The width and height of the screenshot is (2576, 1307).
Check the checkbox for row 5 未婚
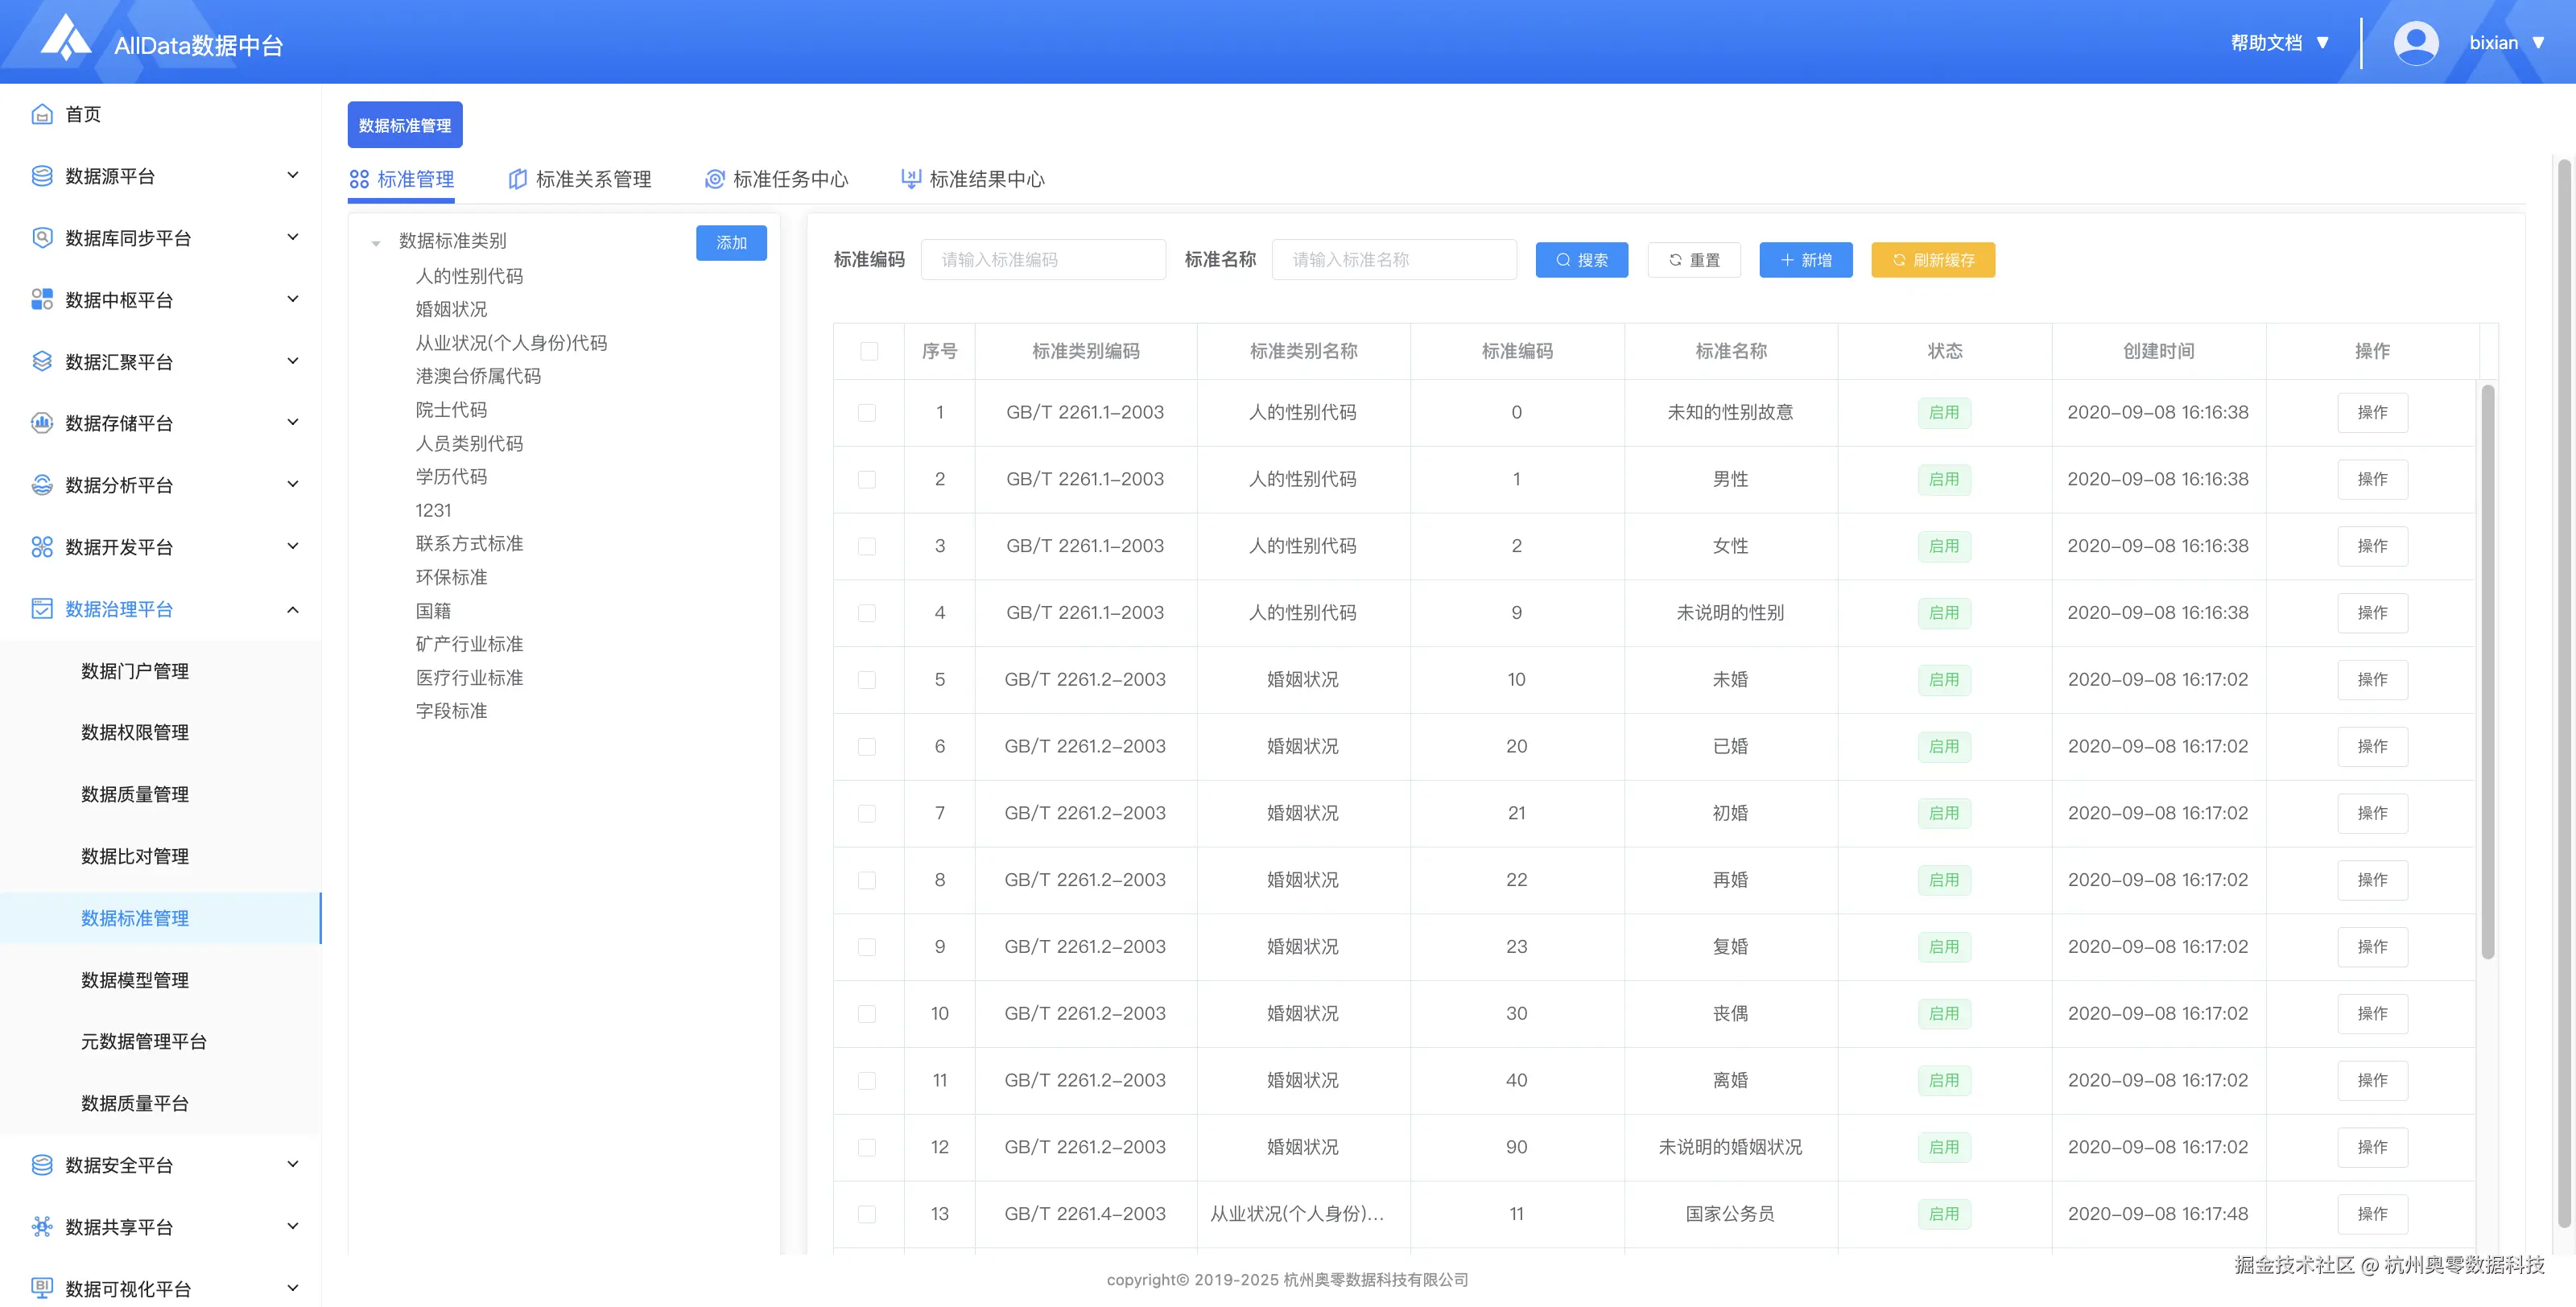[867, 680]
